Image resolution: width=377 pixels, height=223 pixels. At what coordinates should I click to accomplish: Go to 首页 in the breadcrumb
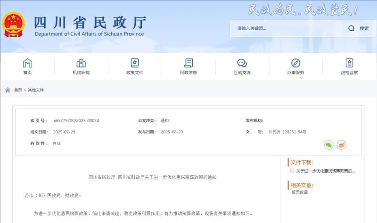pos(18,90)
